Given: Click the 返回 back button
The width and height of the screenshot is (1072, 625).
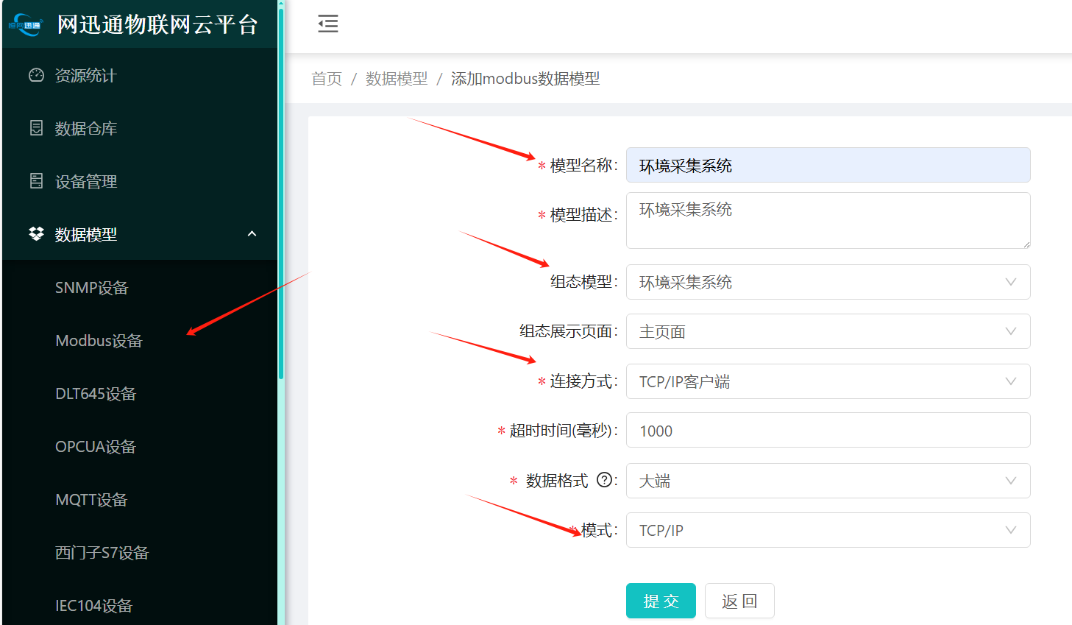Looking at the screenshot, I should click(x=739, y=601).
